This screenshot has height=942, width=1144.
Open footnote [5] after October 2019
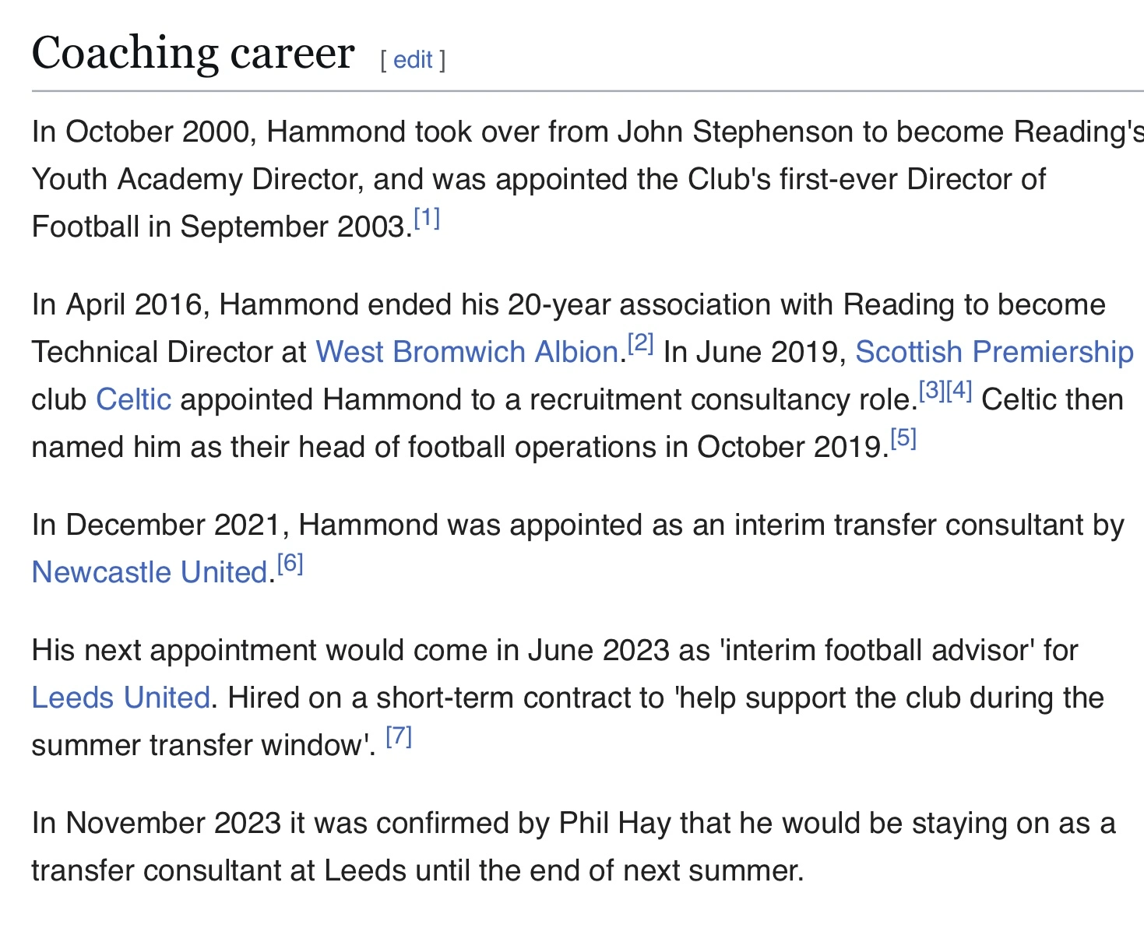click(x=903, y=439)
